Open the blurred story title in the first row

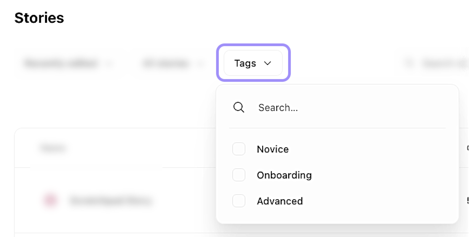tap(110, 200)
